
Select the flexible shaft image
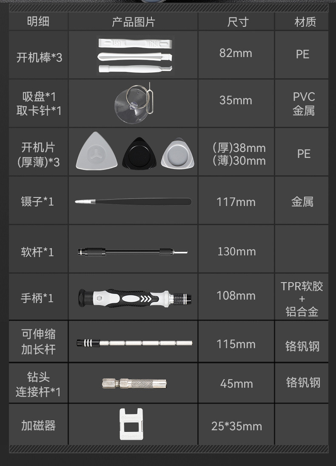tap(133, 252)
